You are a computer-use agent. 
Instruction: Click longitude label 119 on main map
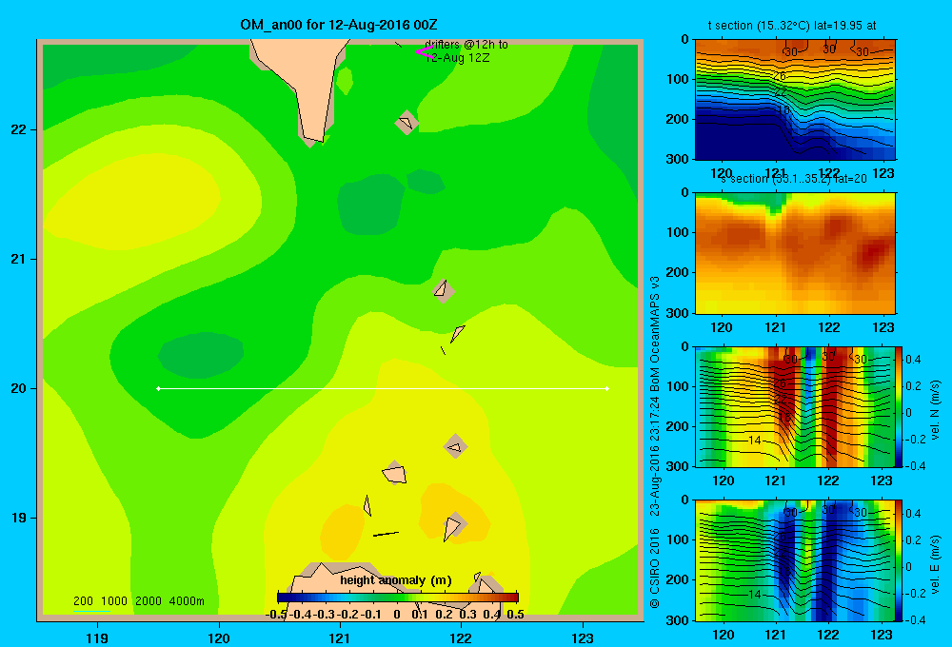tap(97, 637)
